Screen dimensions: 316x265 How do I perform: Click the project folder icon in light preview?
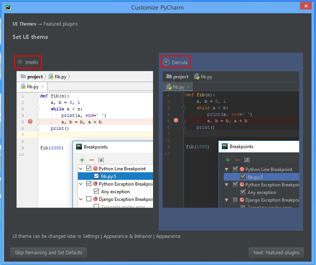pos(23,76)
